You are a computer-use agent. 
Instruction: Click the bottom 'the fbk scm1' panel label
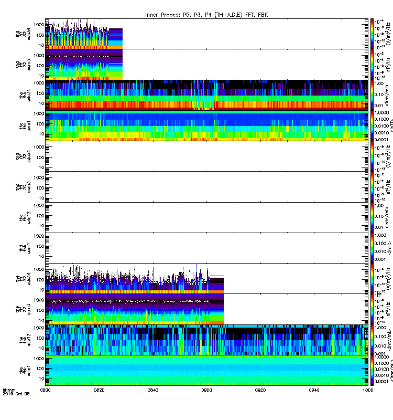coord(25,371)
